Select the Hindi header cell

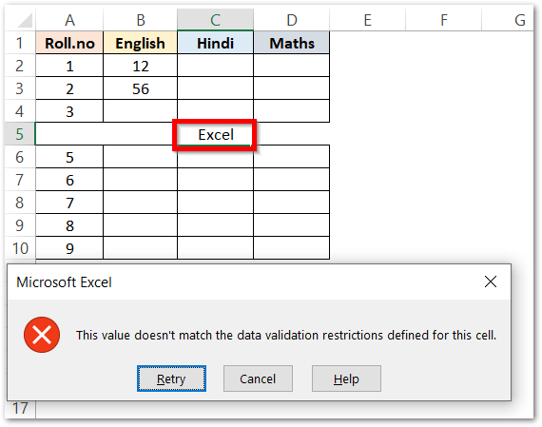click(x=215, y=43)
